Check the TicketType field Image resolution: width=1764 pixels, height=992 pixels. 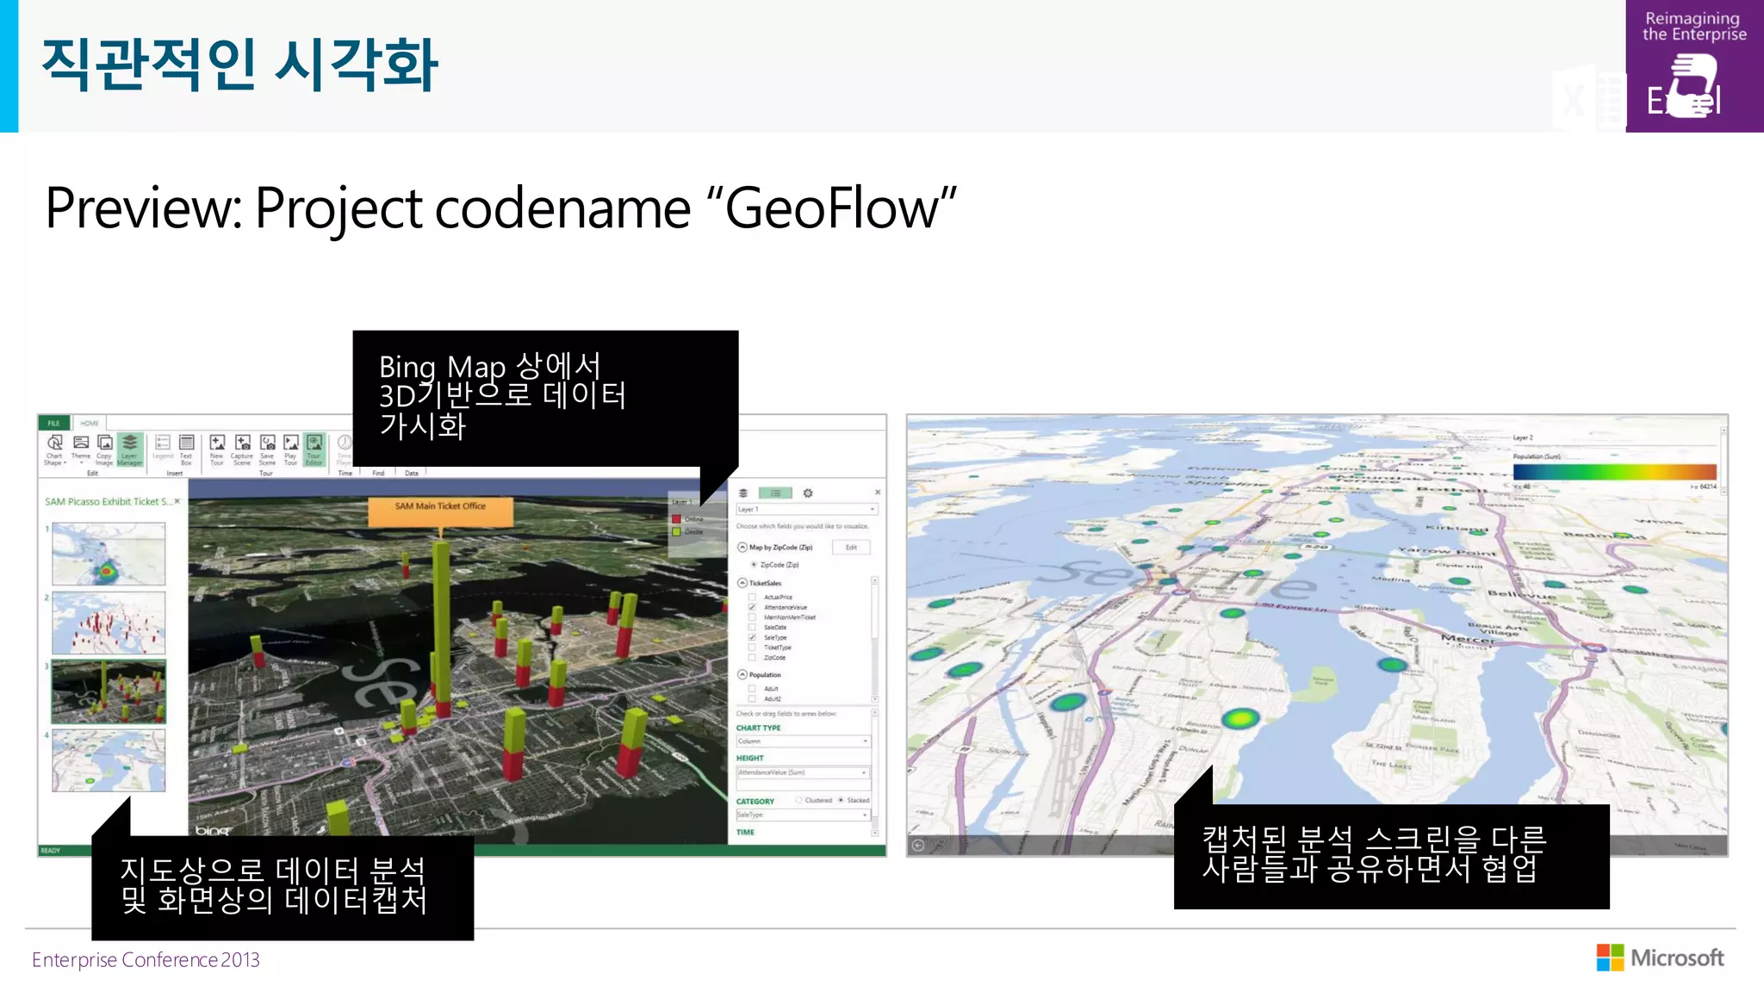(x=752, y=648)
